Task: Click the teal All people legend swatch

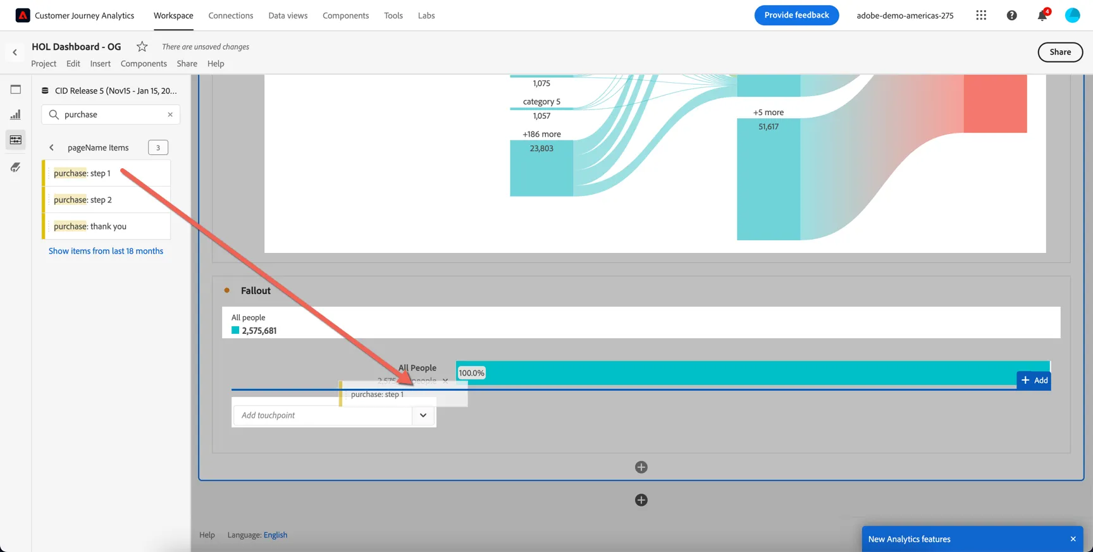Action: (x=235, y=331)
